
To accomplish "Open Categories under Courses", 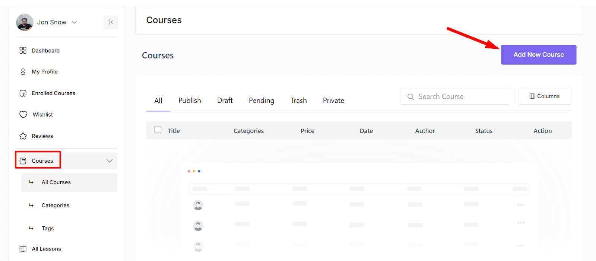I will click(x=56, y=206).
